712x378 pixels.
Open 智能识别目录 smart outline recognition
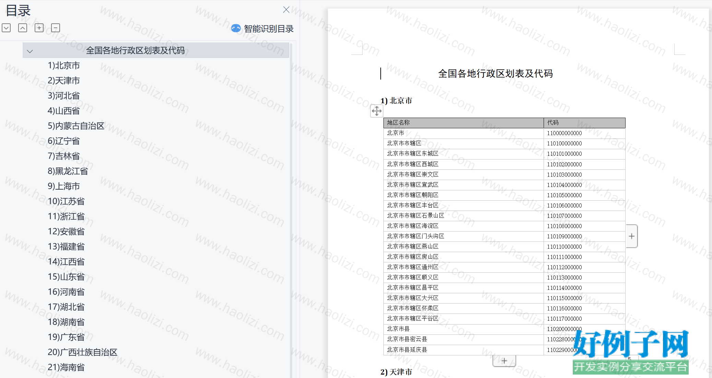tap(269, 29)
